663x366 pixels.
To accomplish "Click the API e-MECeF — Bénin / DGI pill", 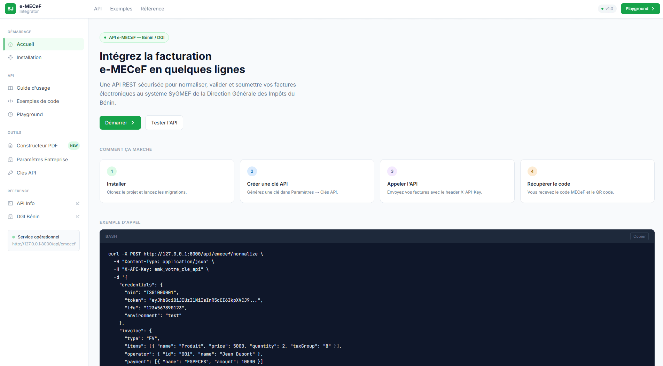I will 134,38.
